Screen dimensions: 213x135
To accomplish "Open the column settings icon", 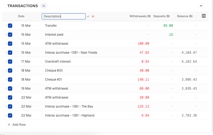I will [204, 16].
